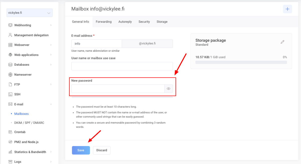Image resolution: width=301 pixels, height=164 pixels.
Task: Expand the Webserver submenu chevron
Action: point(51,45)
